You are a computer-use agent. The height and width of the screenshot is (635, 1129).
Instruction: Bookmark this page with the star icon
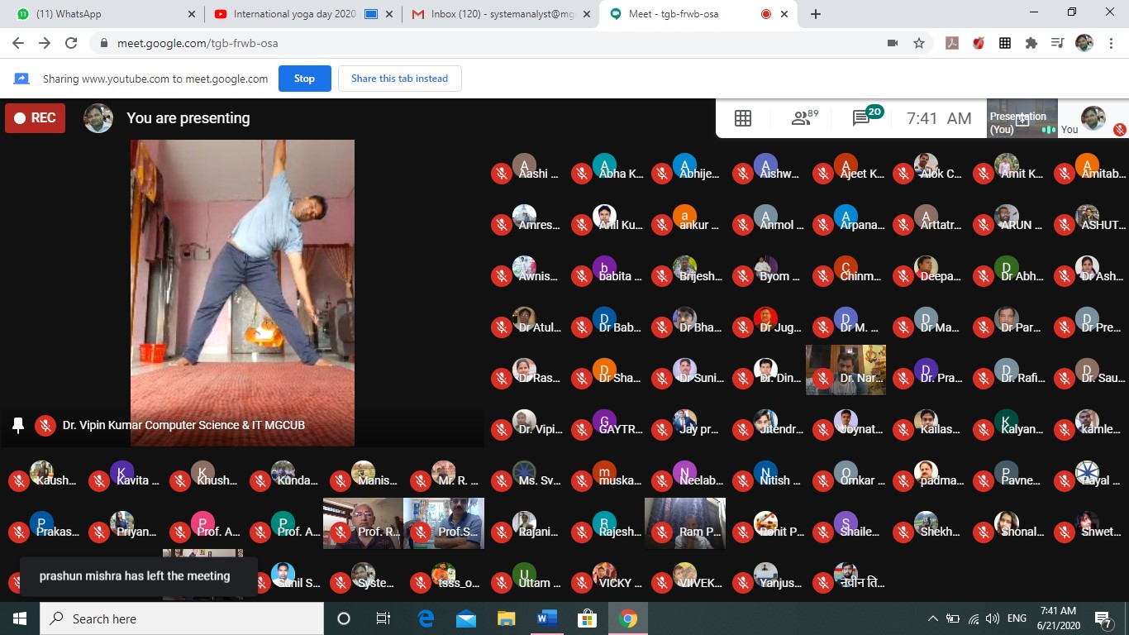pyautogui.click(x=919, y=43)
